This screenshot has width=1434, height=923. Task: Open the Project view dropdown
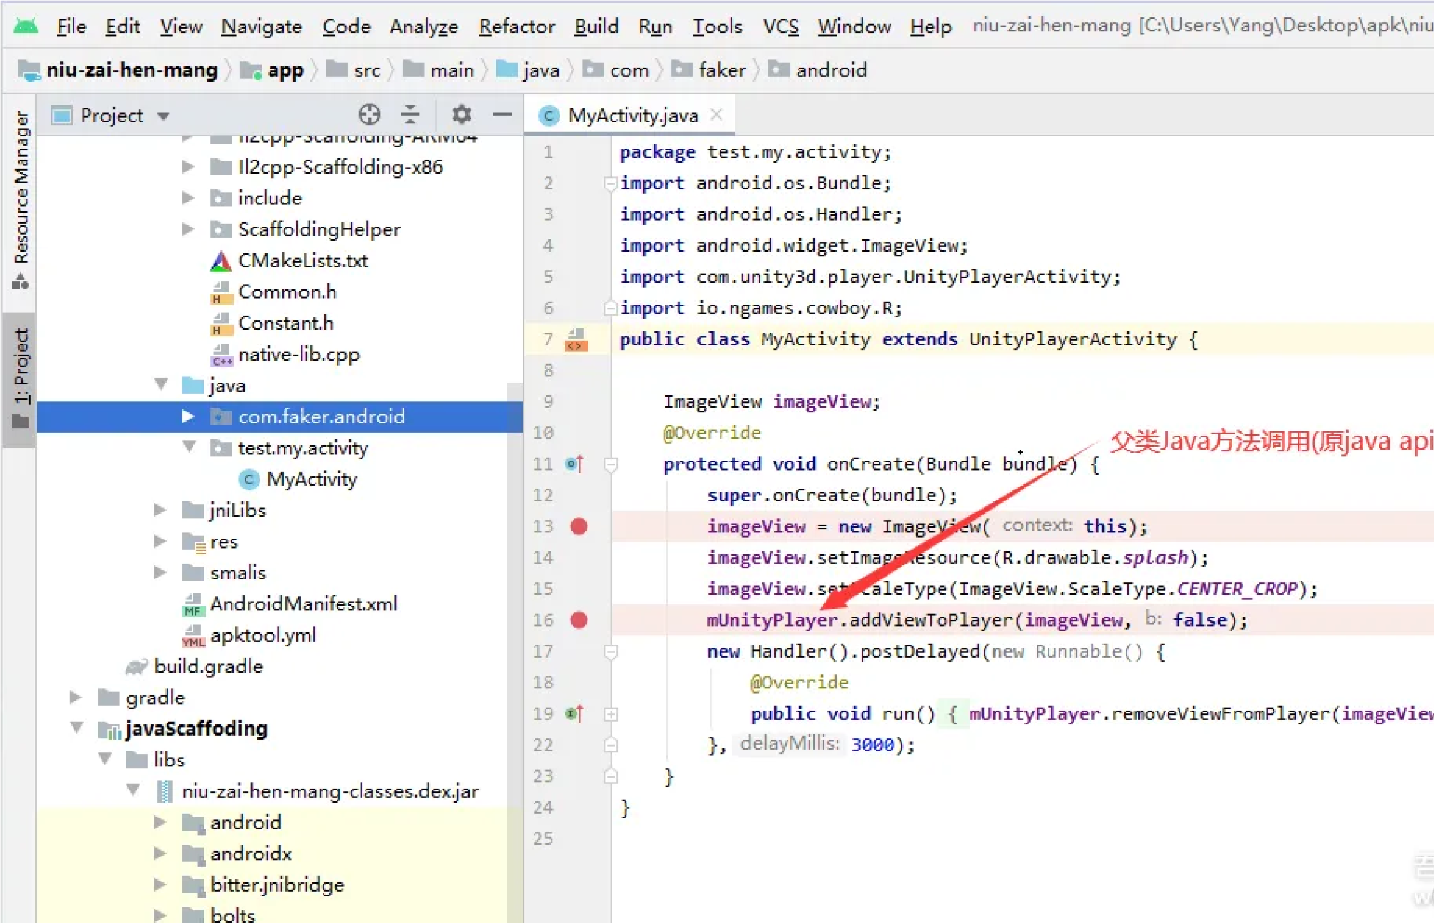point(164,116)
